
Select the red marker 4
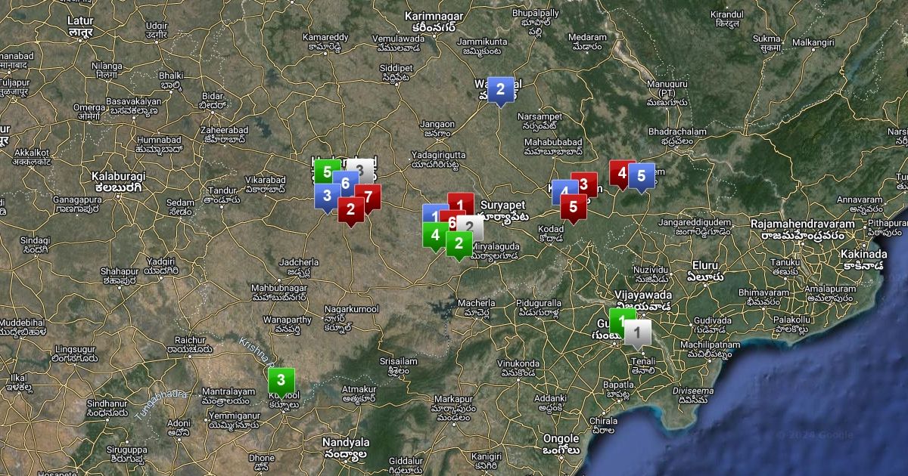tap(621, 173)
